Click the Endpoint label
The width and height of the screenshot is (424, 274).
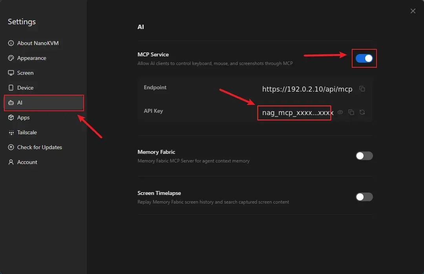tap(155, 87)
